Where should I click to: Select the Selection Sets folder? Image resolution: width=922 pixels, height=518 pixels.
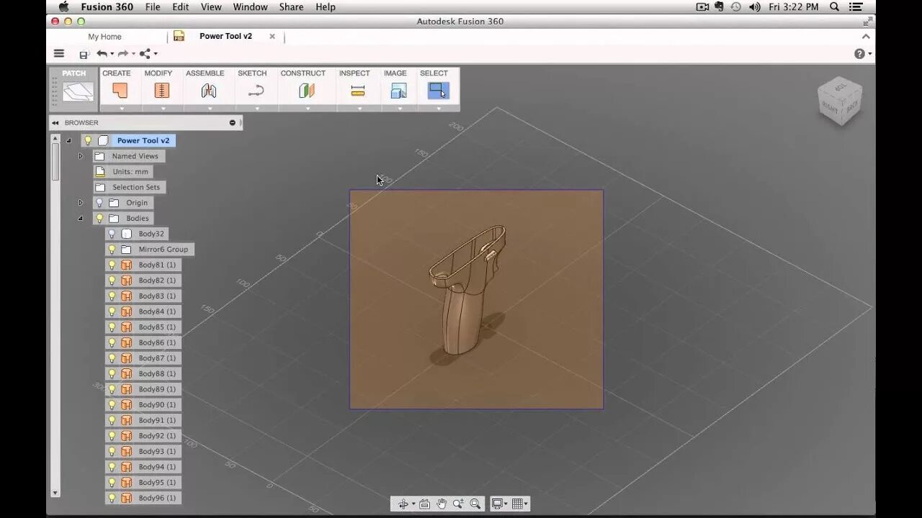[130, 187]
